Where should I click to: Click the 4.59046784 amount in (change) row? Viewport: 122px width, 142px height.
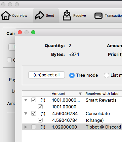pos(65,120)
